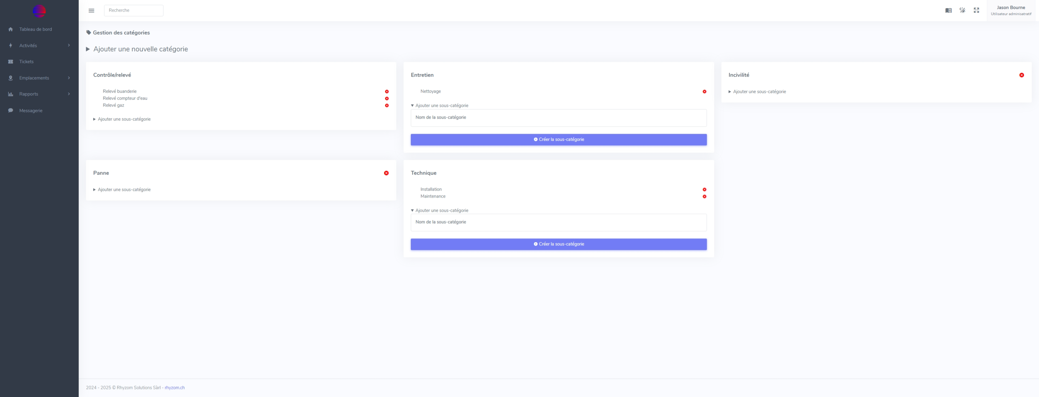Delete the Nettoyage sub-category
Screen dimensions: 1039x397
[704, 92]
